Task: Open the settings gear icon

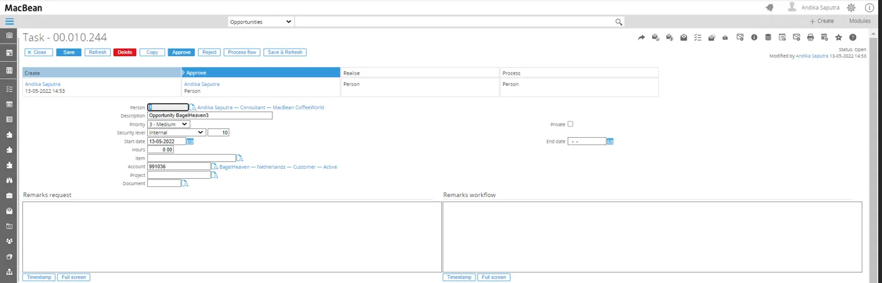Action: (851, 8)
